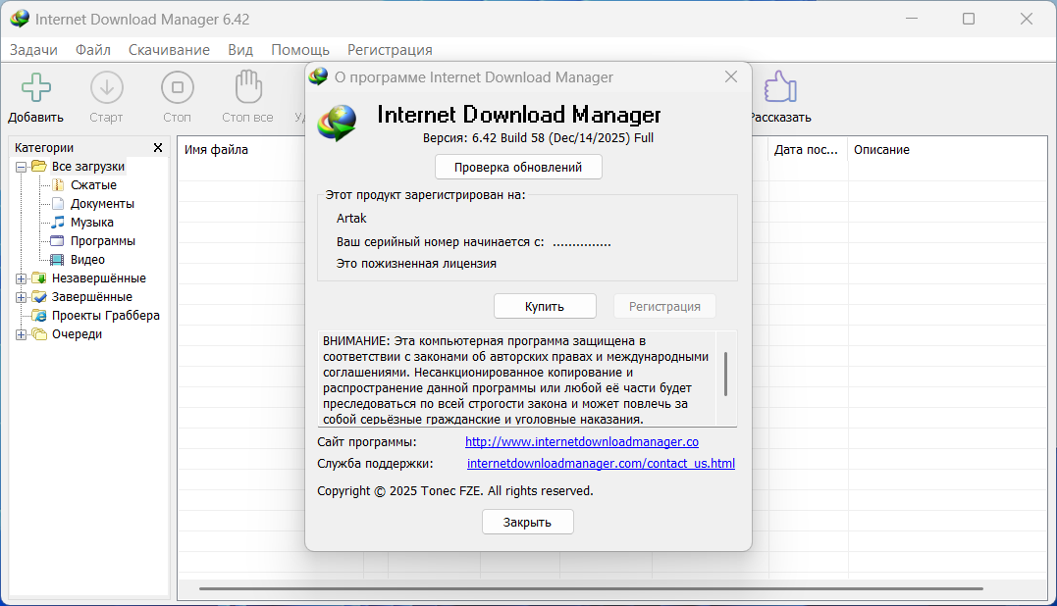Click the IDM logo in About dialog title bar
The height and width of the screenshot is (606, 1057).
coord(318,76)
